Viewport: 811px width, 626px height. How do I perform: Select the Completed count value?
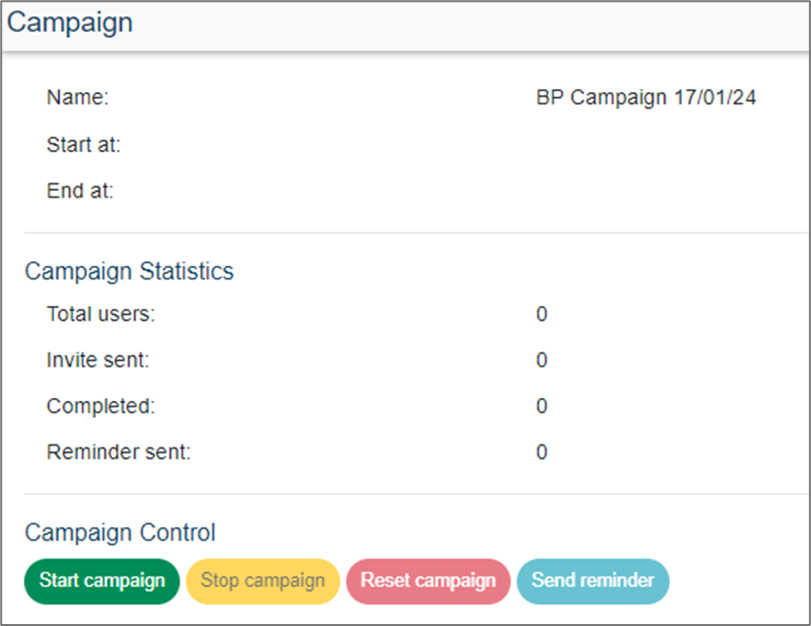coord(541,406)
